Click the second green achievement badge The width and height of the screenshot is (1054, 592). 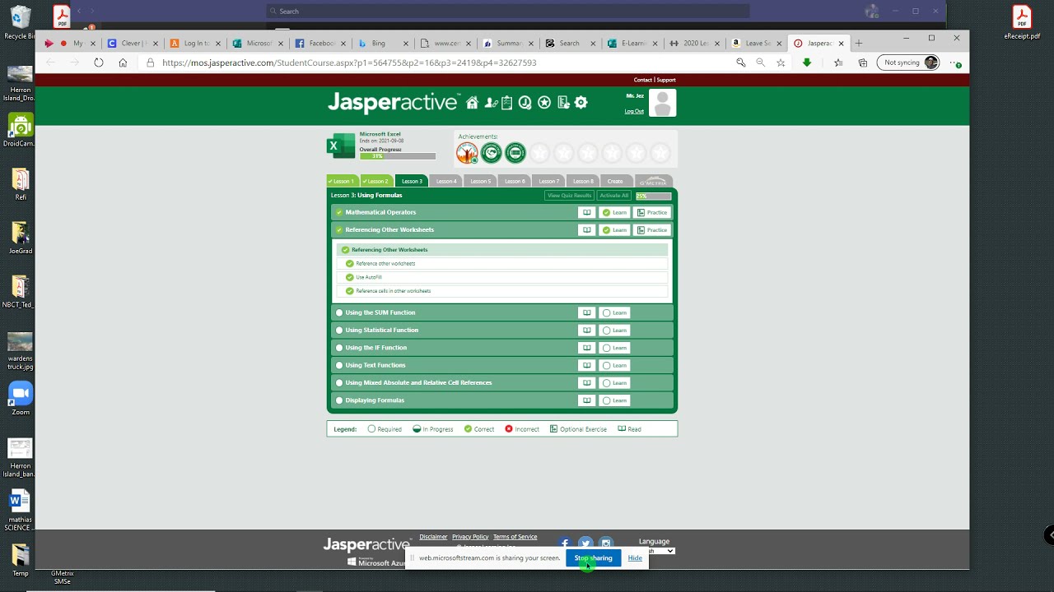(491, 152)
